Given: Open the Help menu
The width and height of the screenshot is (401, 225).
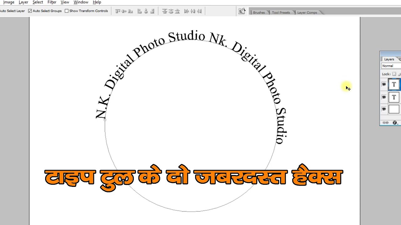Looking at the screenshot, I should point(97,2).
